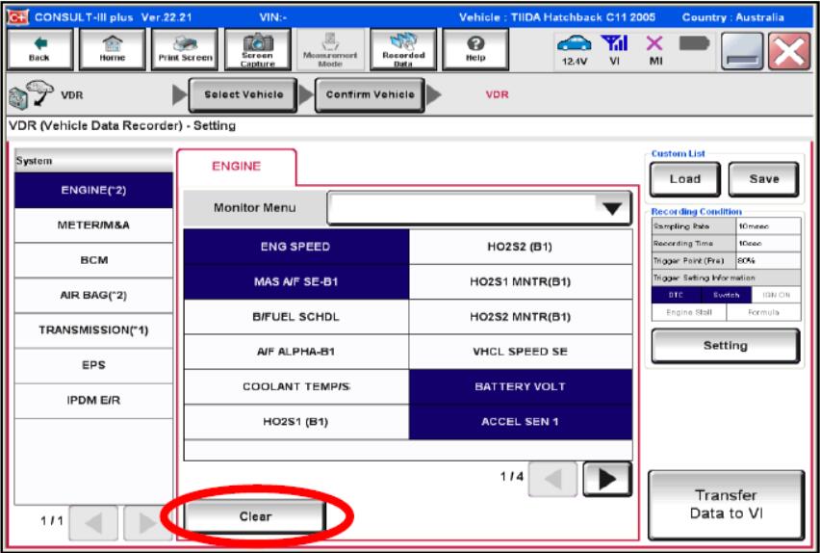Click the CONSULT-III plus logo icon
This screenshot has height=553, width=820.
click(x=17, y=16)
